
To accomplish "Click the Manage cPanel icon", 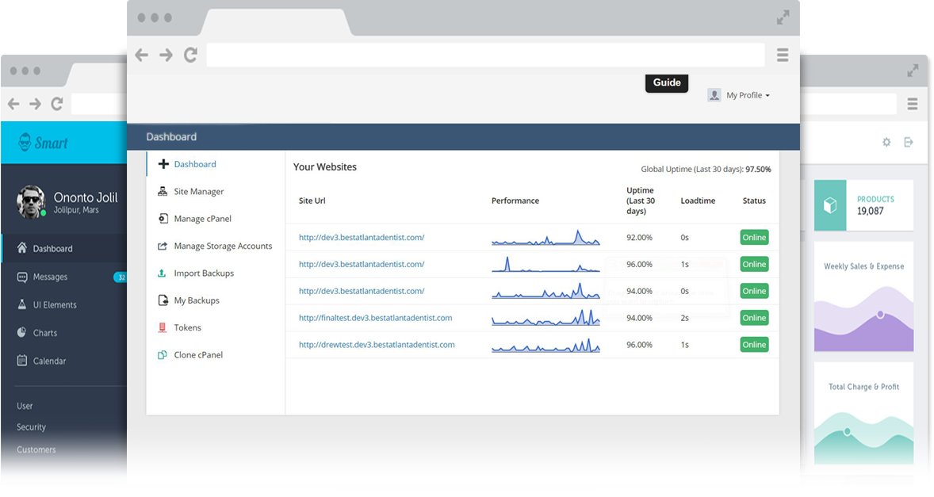I will pos(163,219).
